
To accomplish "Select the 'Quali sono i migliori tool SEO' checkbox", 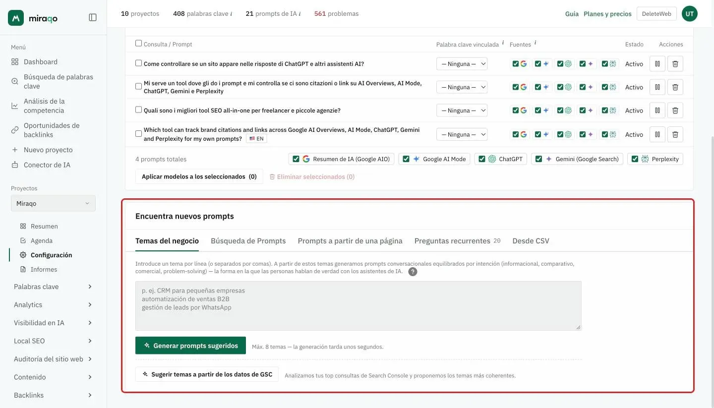I will pos(138,110).
